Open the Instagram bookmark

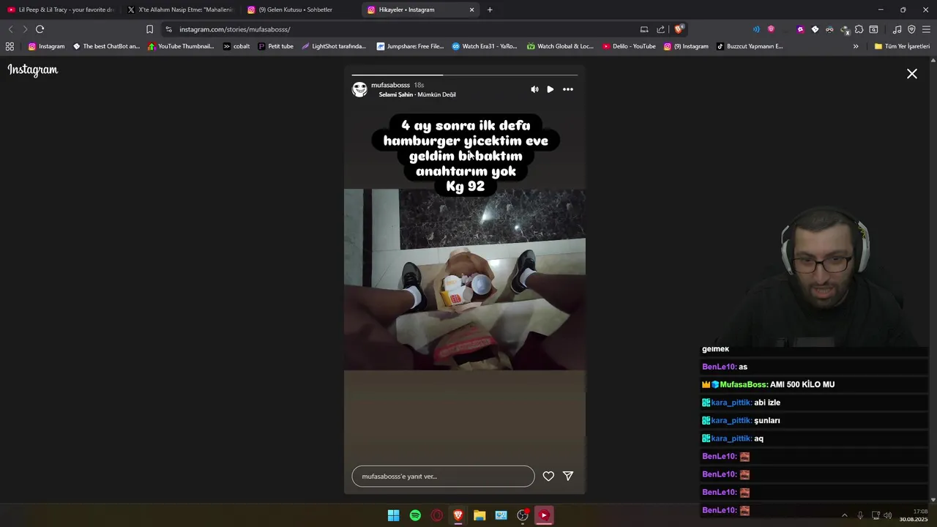click(x=46, y=46)
